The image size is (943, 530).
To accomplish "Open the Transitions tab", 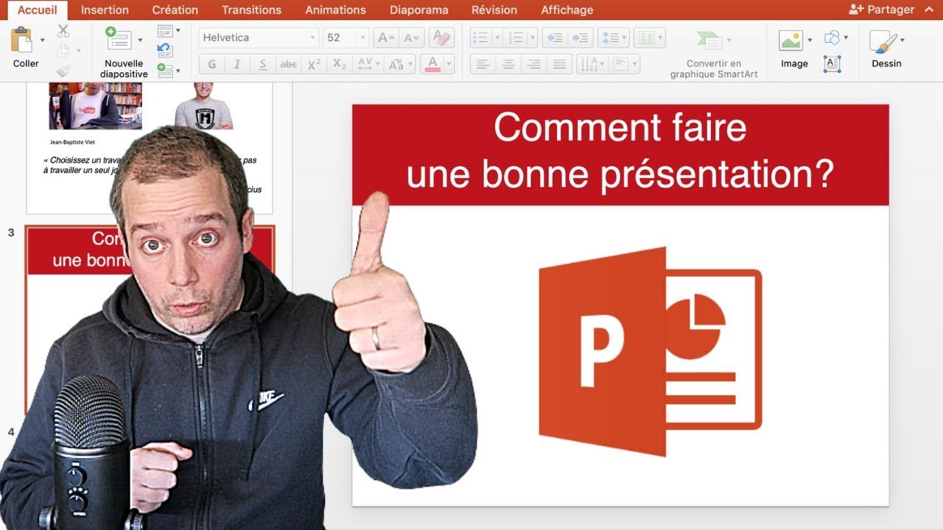I will (251, 10).
